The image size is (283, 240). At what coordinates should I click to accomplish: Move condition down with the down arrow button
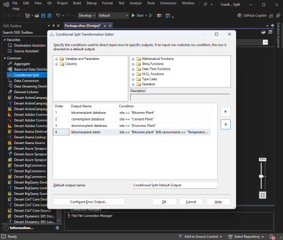tap(226, 125)
